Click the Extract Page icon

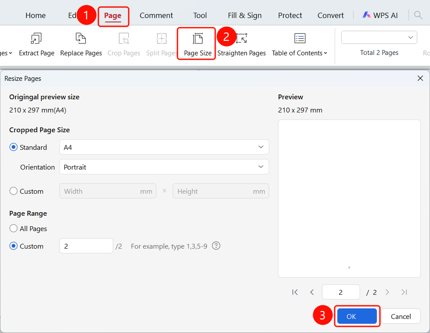pyautogui.click(x=36, y=38)
